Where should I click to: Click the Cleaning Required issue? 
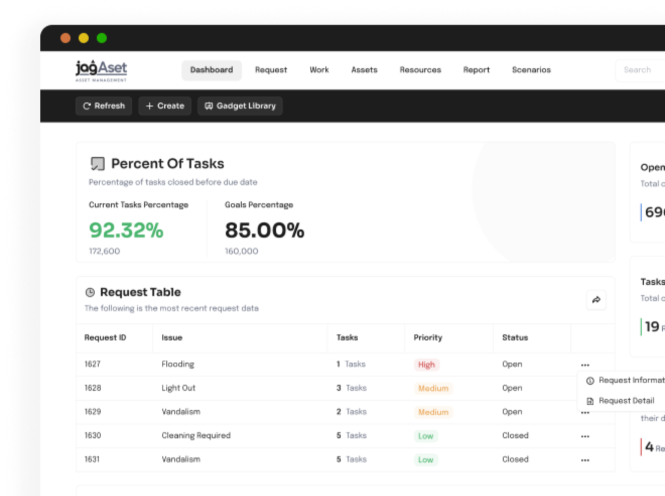(196, 436)
